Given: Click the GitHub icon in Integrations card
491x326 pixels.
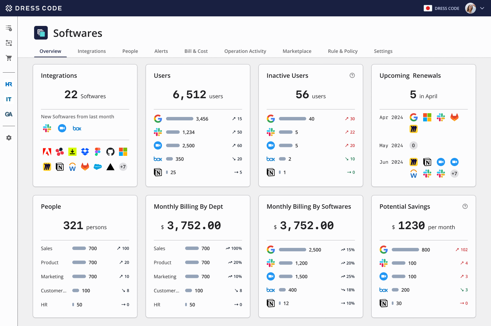Looking at the screenshot, I should (x=110, y=151).
